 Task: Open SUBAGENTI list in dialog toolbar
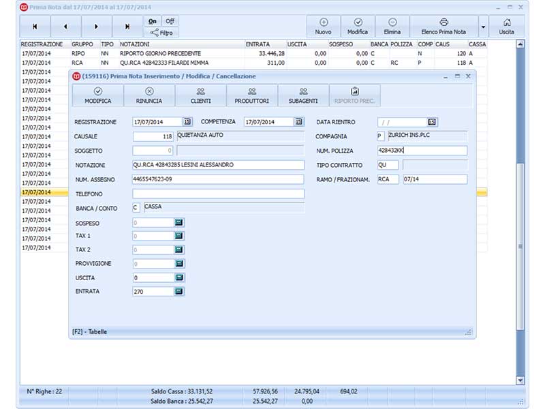(x=303, y=95)
